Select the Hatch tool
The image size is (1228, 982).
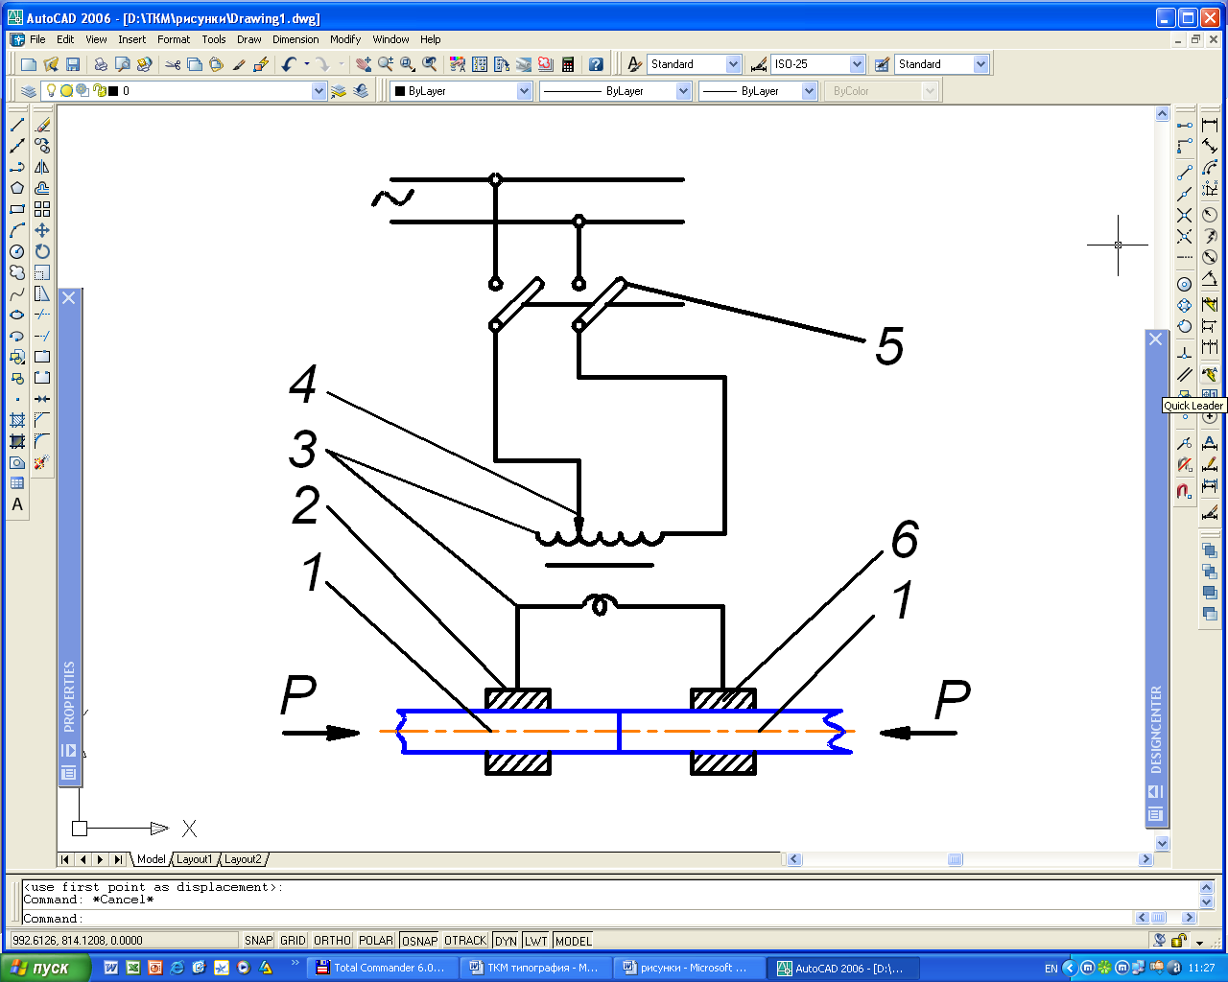(x=17, y=420)
